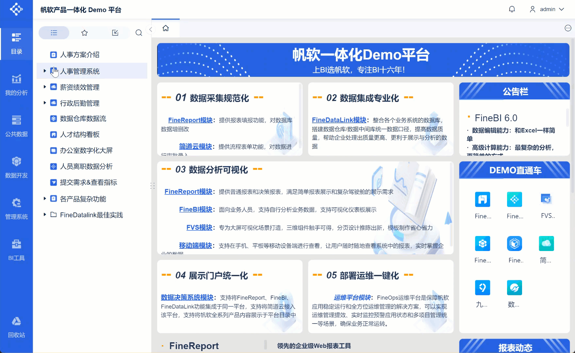575x353 pixels.
Task: Open the notification bell
Action: click(x=512, y=9)
